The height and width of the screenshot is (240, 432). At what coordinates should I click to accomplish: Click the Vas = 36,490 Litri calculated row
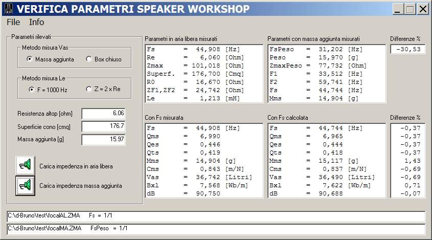[x=327, y=177]
